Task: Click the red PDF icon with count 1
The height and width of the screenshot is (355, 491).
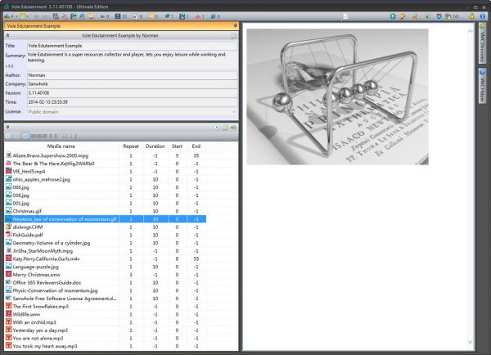Action: (198, 16)
